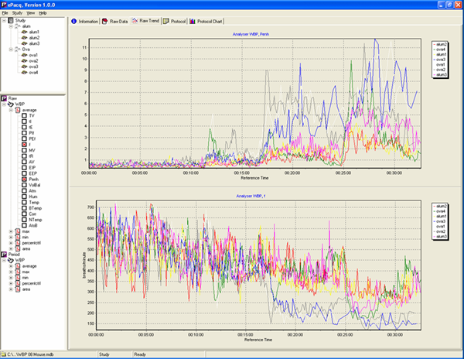
Task: Click the Ova group icon
Action: click(x=15, y=50)
